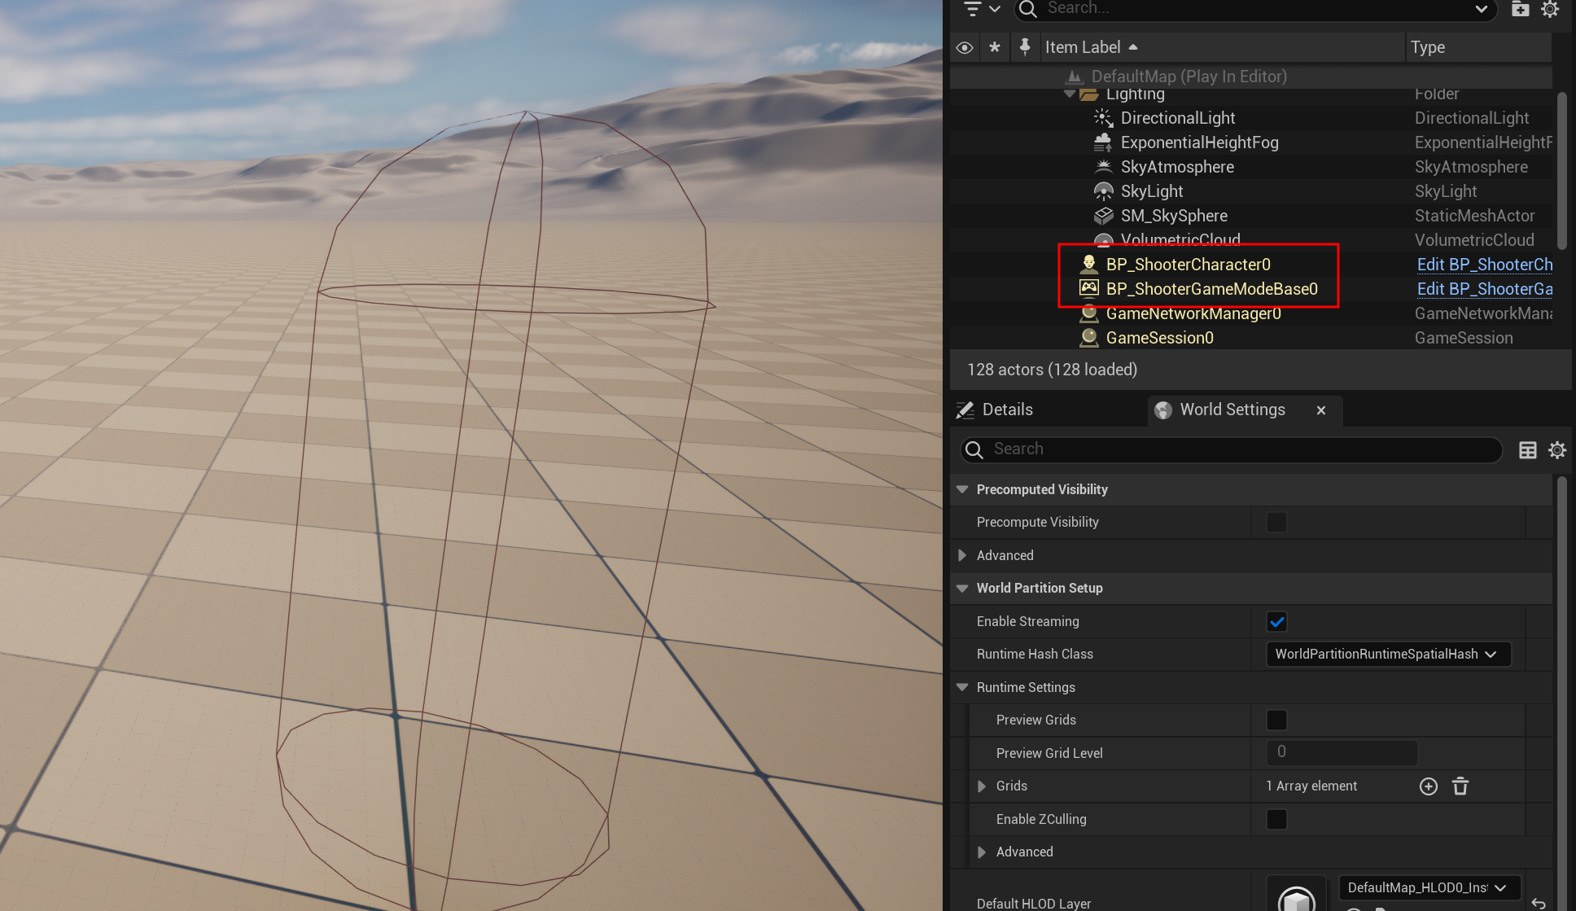The height and width of the screenshot is (911, 1576).
Task: Click the pin column header icon
Action: click(x=1025, y=47)
